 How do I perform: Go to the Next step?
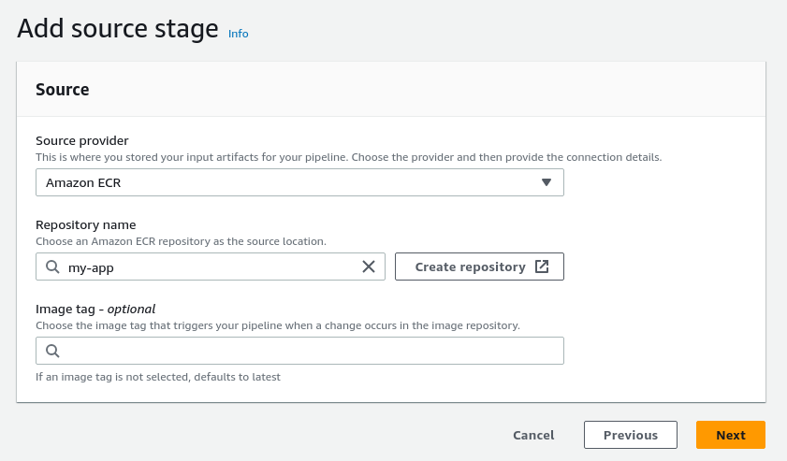point(730,435)
